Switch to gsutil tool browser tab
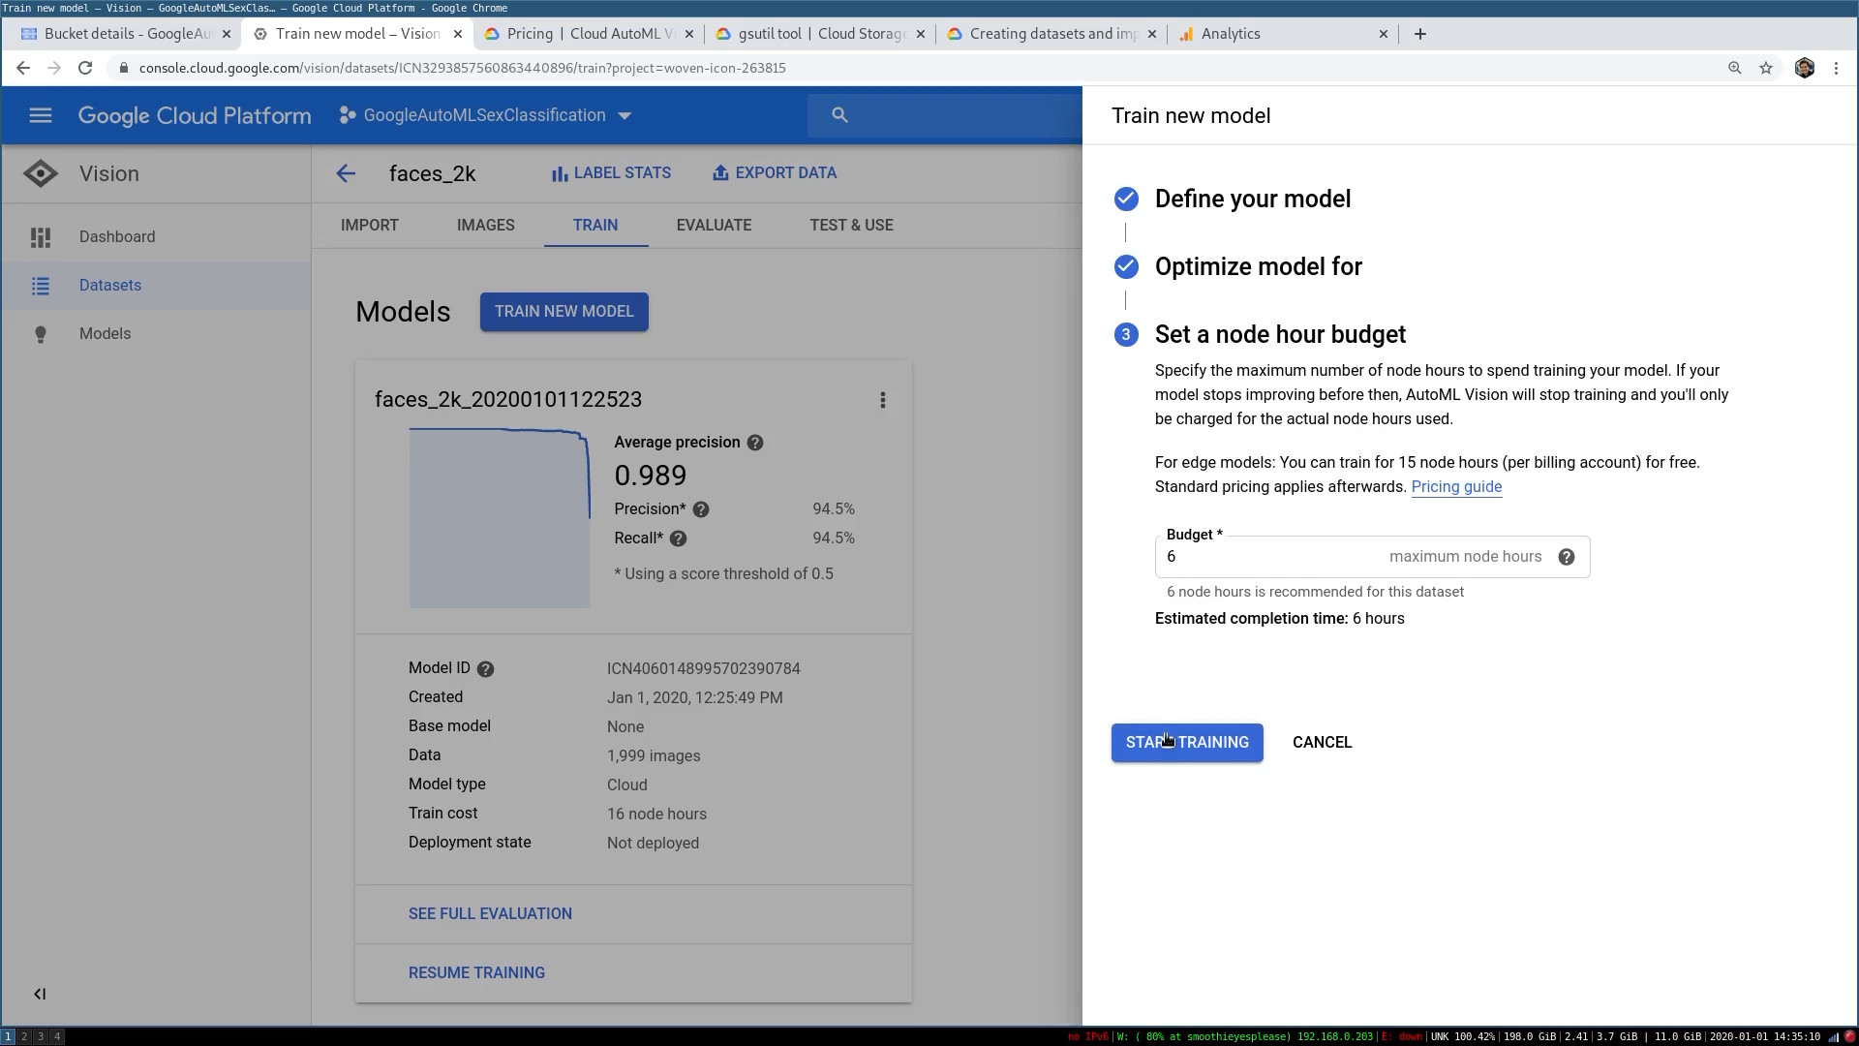 [x=821, y=34]
